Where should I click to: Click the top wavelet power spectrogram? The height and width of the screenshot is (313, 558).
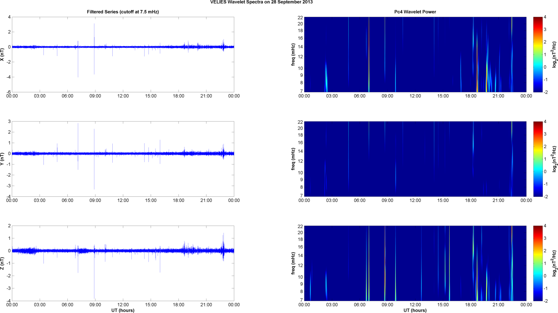click(415, 54)
